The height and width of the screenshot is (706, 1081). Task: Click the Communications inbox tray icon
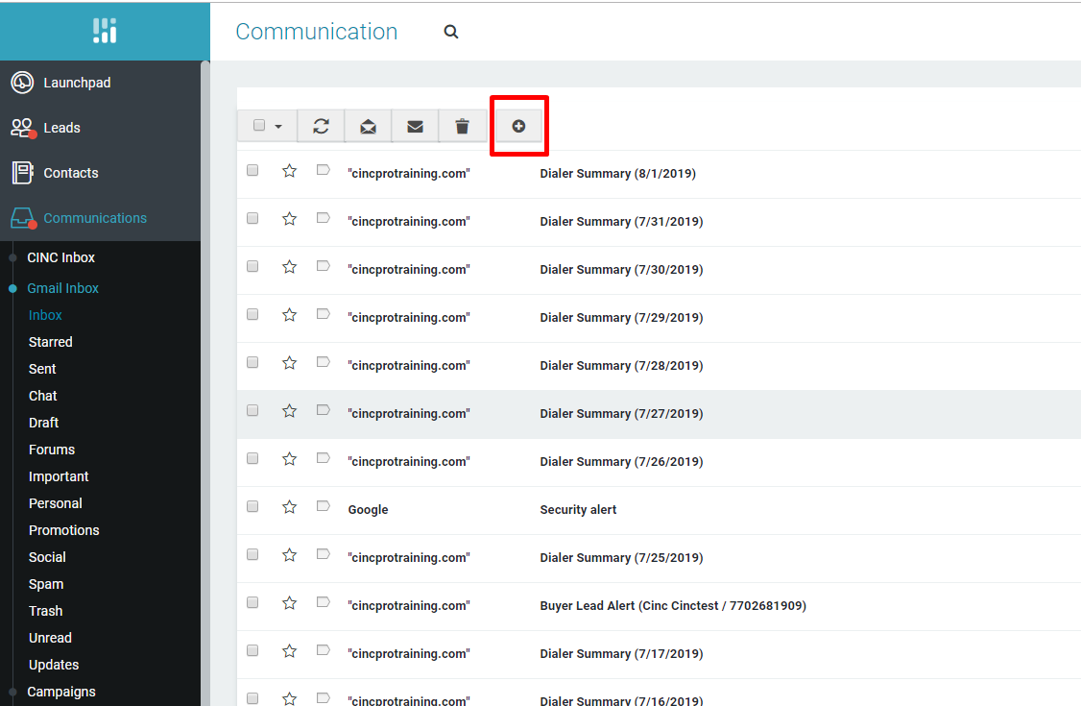coord(21,218)
